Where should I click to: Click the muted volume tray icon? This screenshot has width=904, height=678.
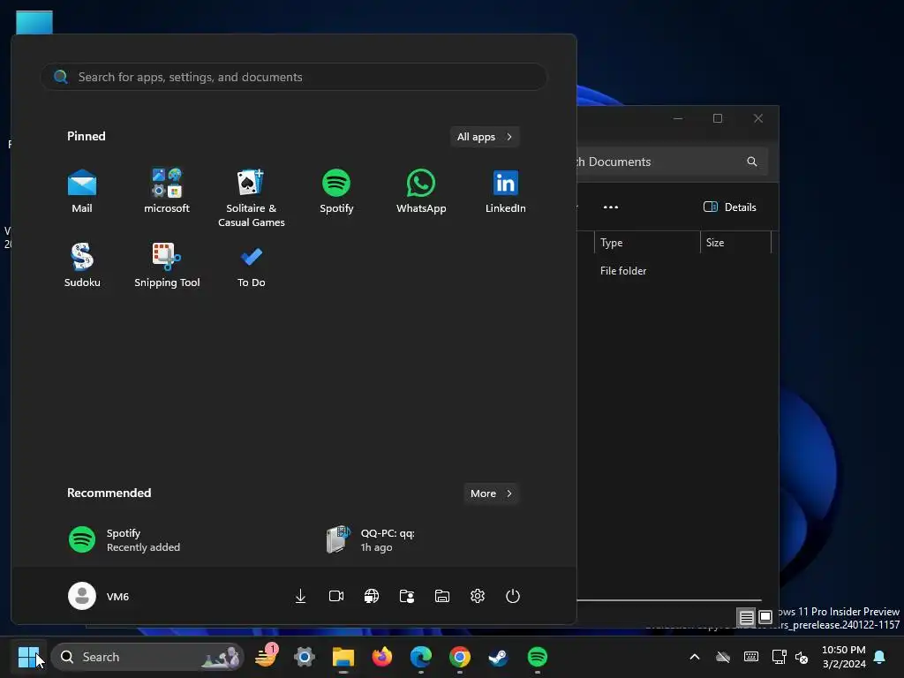click(802, 657)
